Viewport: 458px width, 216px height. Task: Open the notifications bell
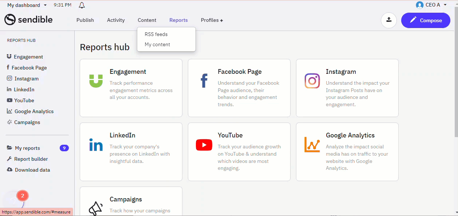82,5
